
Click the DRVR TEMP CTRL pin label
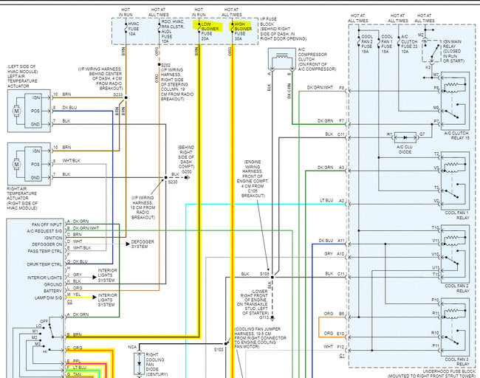coord(44,264)
